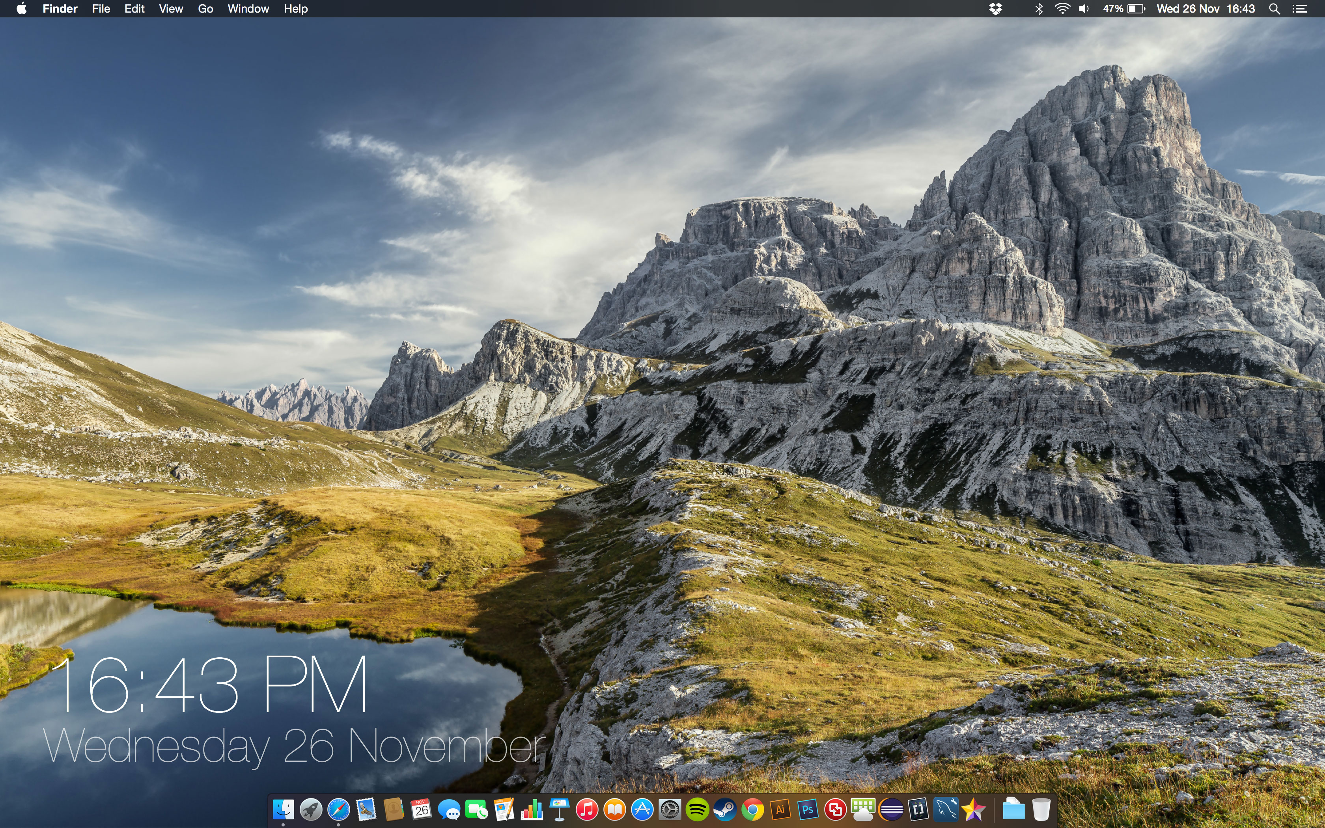Open Safari from the dock
This screenshot has width=1325, height=828.
338,809
